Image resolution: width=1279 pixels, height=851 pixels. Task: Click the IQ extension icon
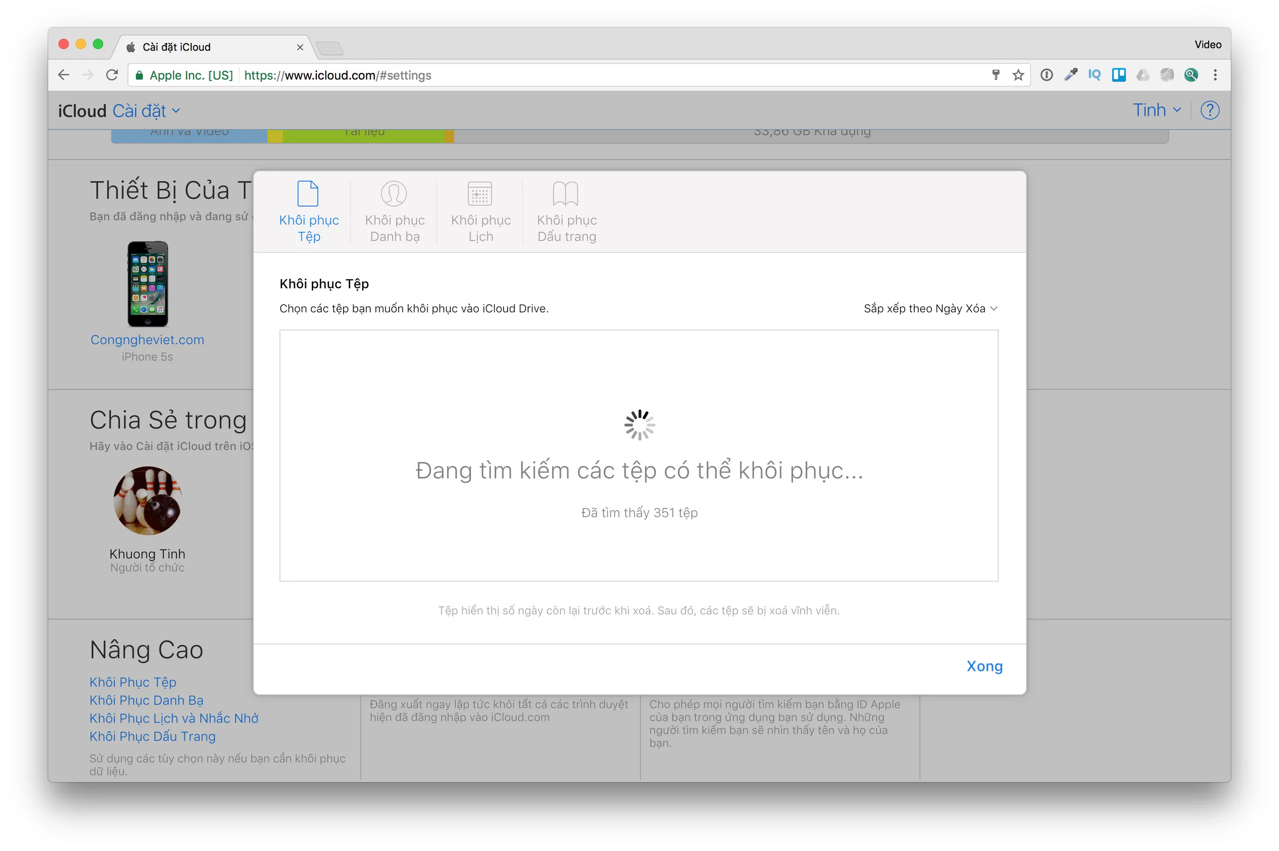coord(1094,75)
